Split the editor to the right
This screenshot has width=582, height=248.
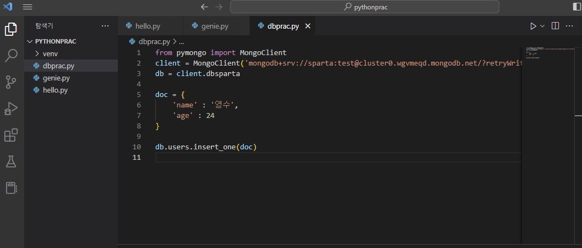[555, 26]
